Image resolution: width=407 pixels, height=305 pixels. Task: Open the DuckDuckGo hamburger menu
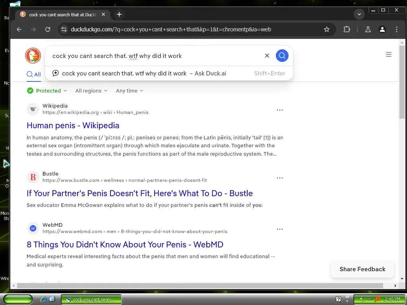click(x=388, y=54)
